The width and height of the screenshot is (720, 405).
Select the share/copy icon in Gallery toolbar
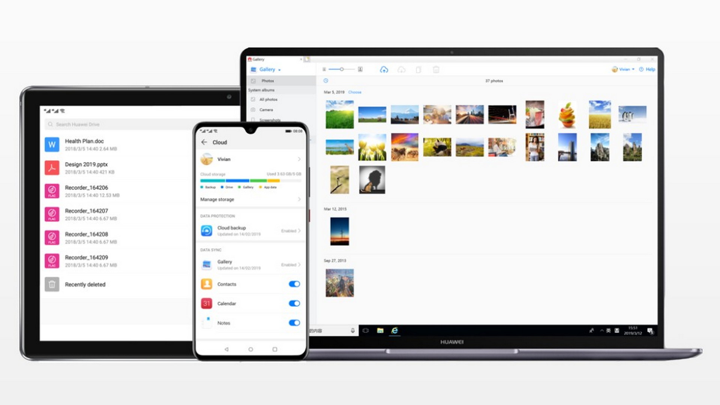[x=419, y=70]
